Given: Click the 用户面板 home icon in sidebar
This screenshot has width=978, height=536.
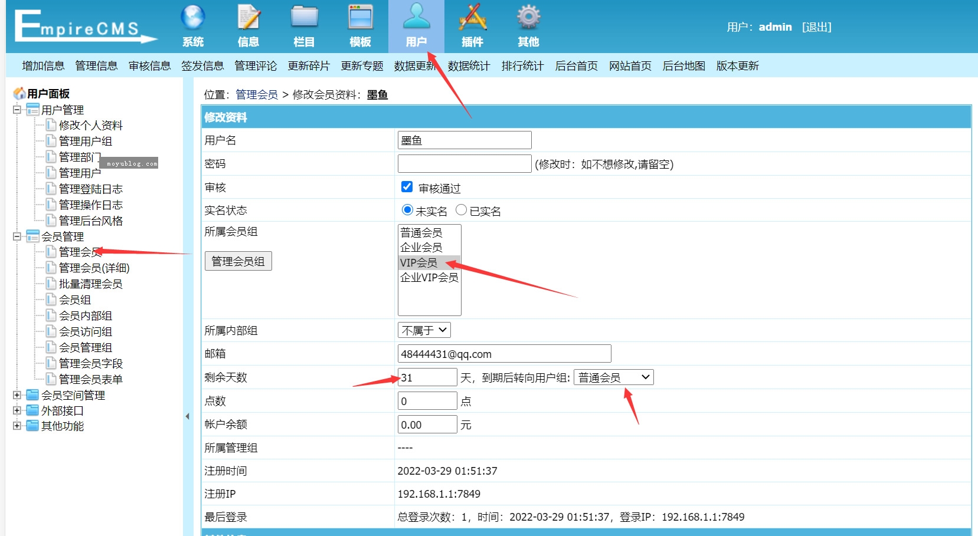Looking at the screenshot, I should 21,93.
